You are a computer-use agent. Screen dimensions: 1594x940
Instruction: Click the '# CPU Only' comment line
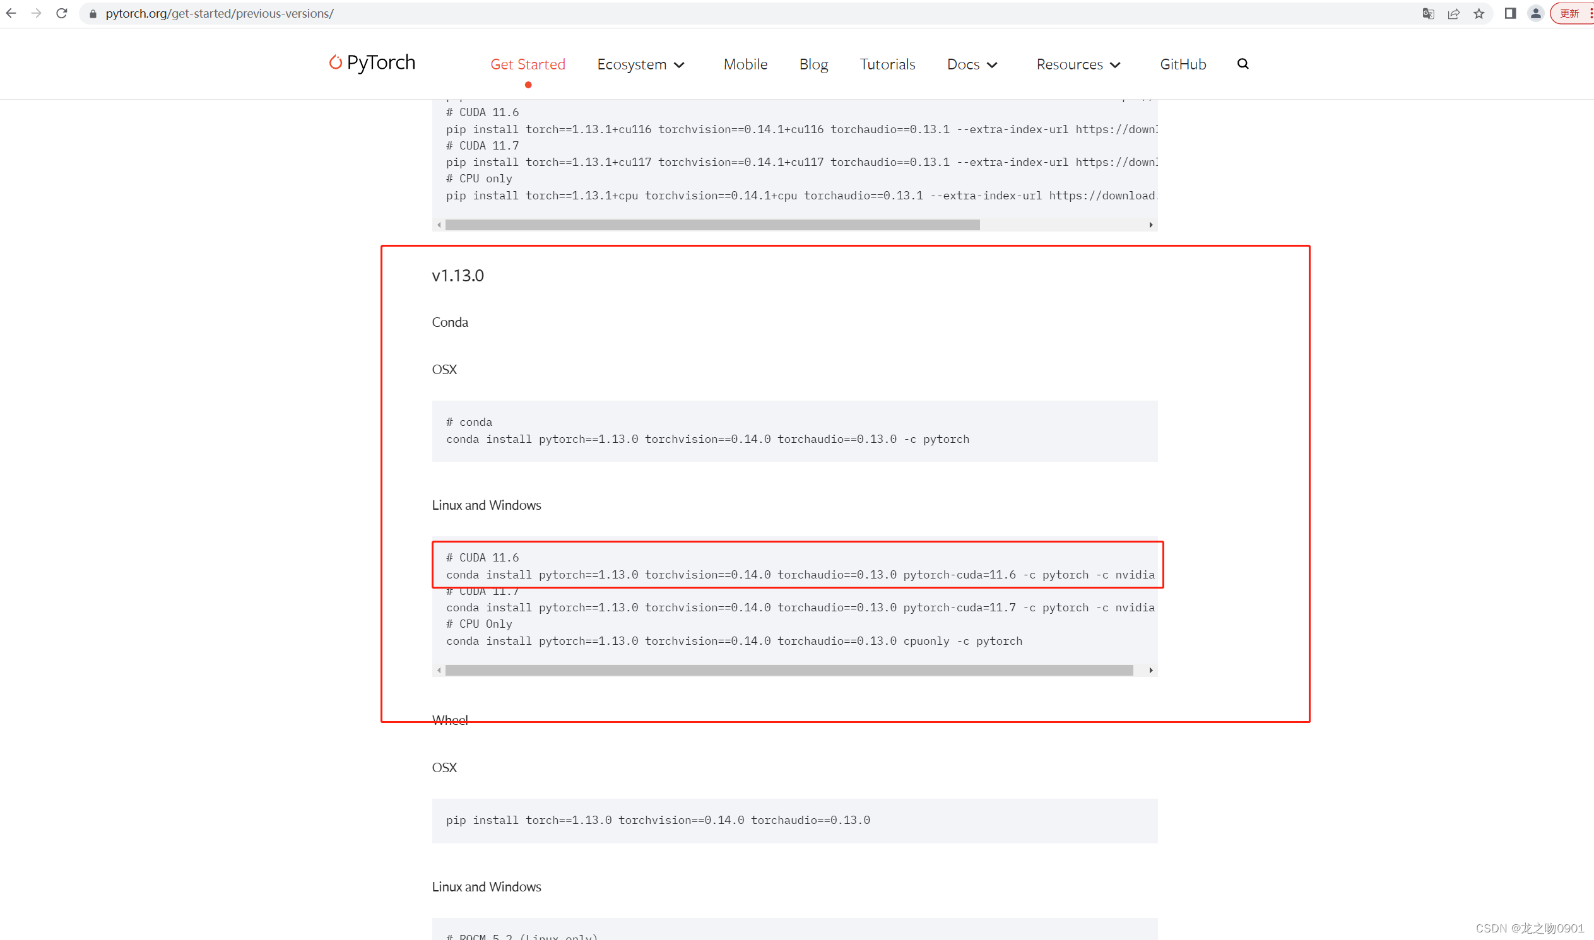click(479, 624)
